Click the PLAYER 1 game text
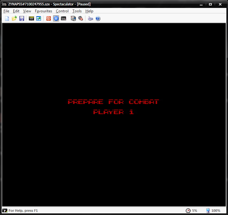 pos(113,112)
